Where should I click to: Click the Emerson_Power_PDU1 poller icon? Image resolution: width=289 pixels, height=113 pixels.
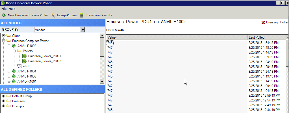tap(25, 56)
